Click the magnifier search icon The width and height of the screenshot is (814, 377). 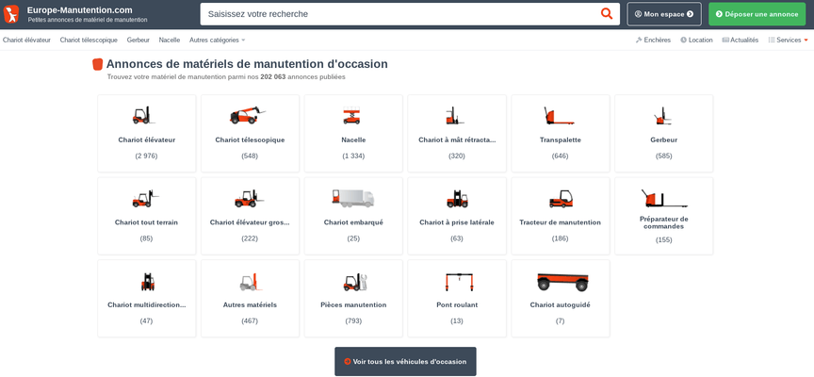[607, 14]
